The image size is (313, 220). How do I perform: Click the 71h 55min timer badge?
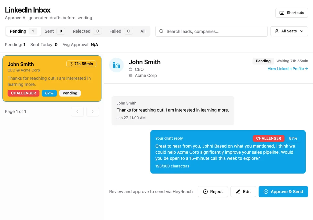pos(81,64)
